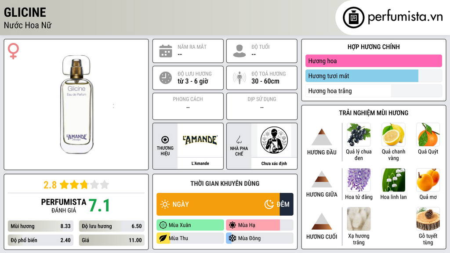
Task: Click the Quả Quýt tangerine image
Action: point(428,134)
